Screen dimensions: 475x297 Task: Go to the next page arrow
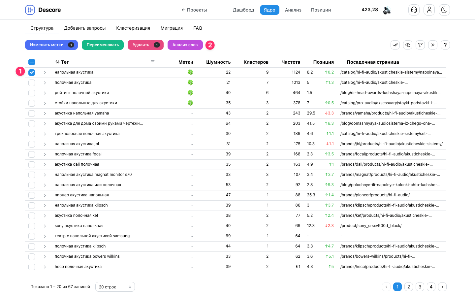point(442,287)
